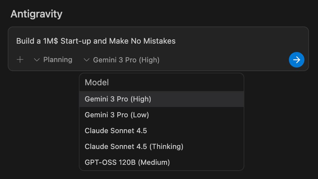Collapse the Gemini 3 Pro (High) model selector label
This screenshot has width=318, height=179.
[x=126, y=60]
